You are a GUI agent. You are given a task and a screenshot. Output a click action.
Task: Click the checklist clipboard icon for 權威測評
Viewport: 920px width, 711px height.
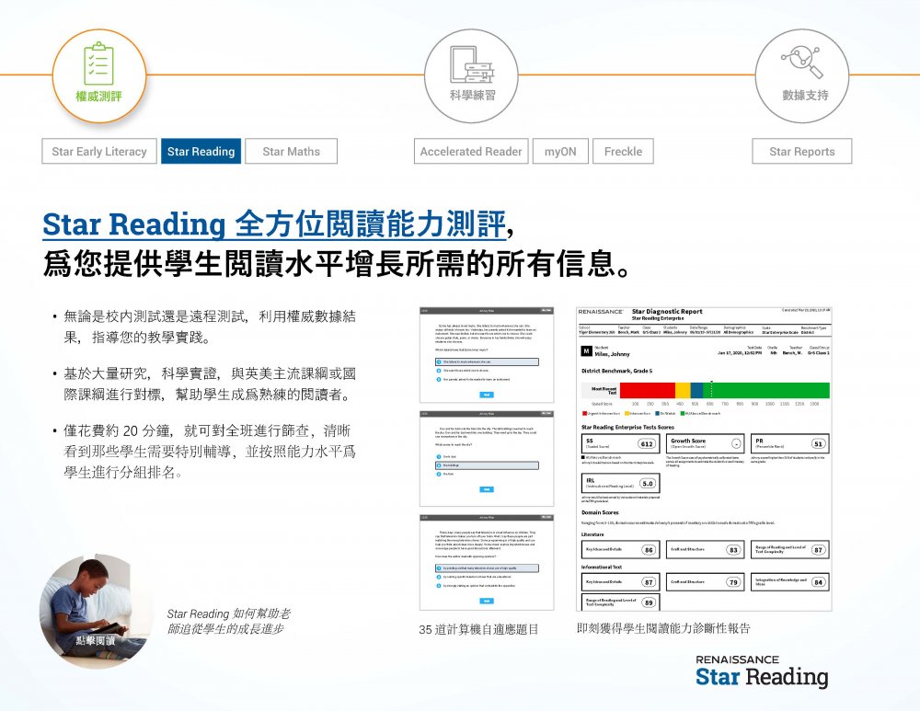pyautogui.click(x=98, y=63)
